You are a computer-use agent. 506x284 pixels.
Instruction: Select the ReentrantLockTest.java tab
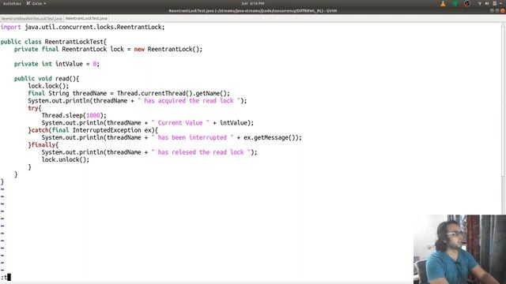click(86, 18)
